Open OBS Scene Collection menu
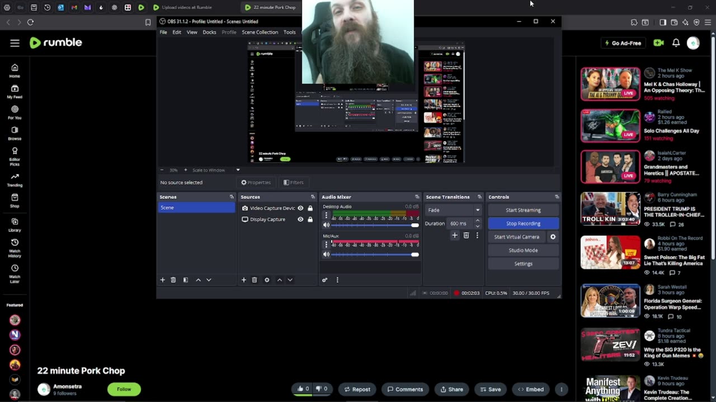The width and height of the screenshot is (716, 402). coord(260,32)
